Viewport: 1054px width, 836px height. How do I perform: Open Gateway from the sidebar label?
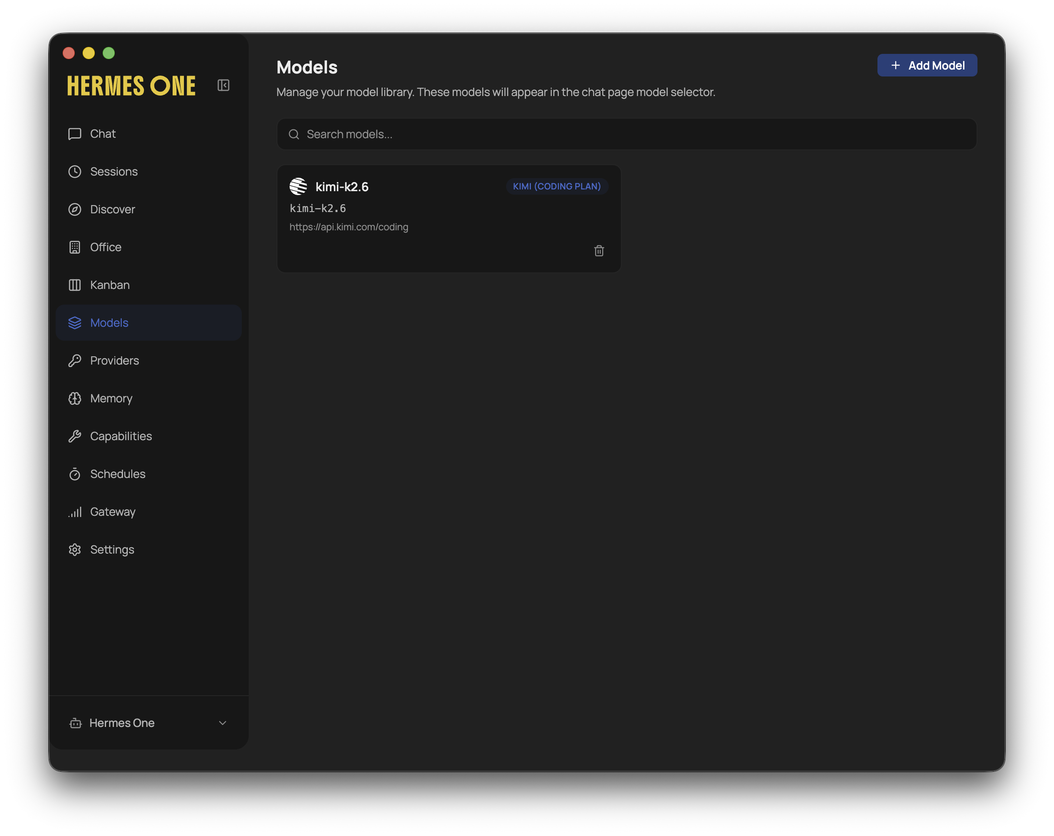(x=113, y=512)
